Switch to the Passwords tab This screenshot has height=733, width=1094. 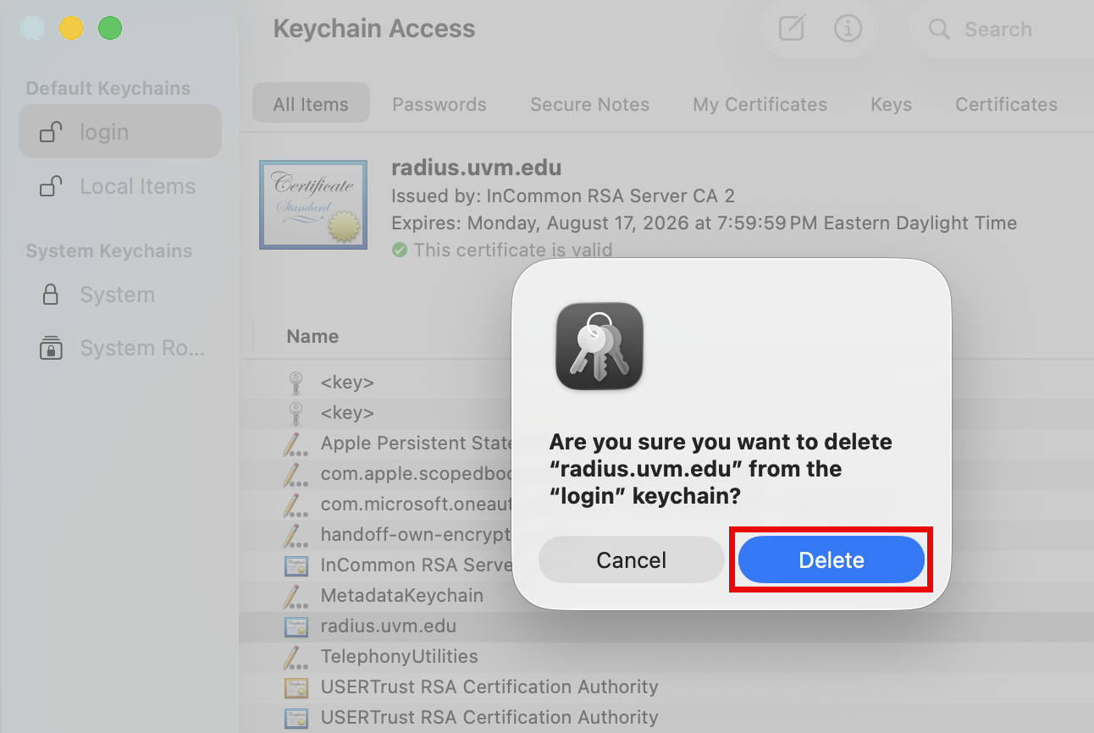(439, 104)
